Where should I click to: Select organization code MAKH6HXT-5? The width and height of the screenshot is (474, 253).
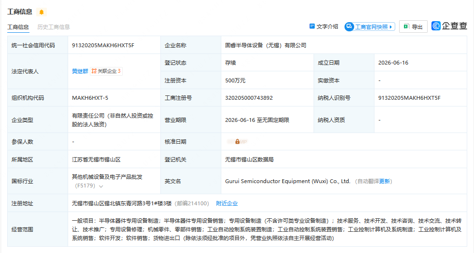click(x=90, y=98)
